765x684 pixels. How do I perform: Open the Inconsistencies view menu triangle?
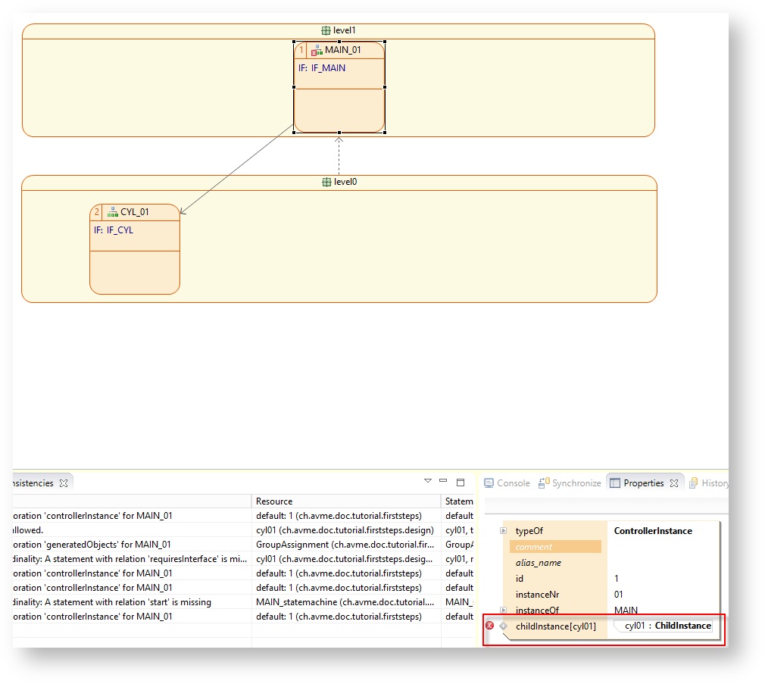tap(427, 481)
